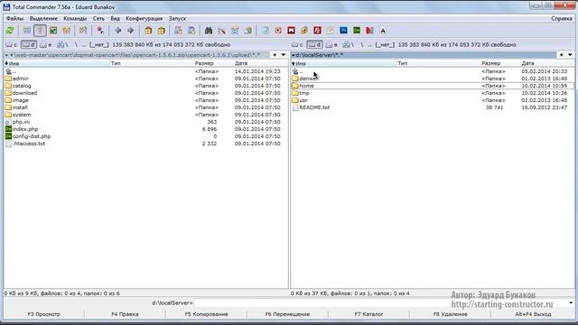
Task: Open the Справка menu
Action: pos(562,18)
